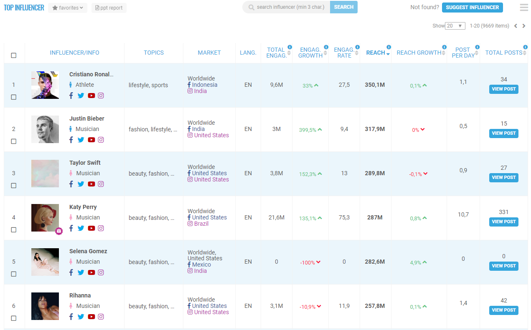Open Selena Gomez's profile thumbnail
This screenshot has height=330, width=531.
coord(45,262)
